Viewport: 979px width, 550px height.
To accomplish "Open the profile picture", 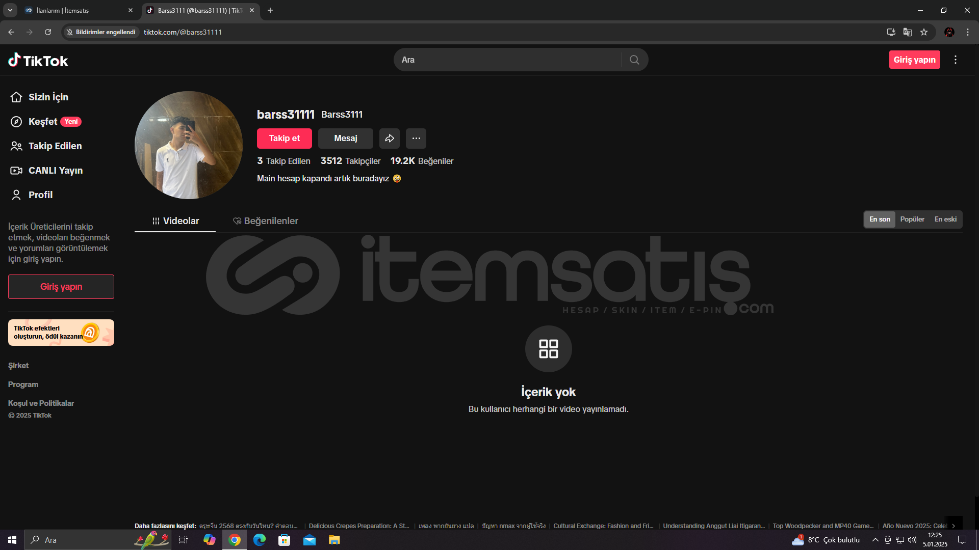I will [x=189, y=145].
